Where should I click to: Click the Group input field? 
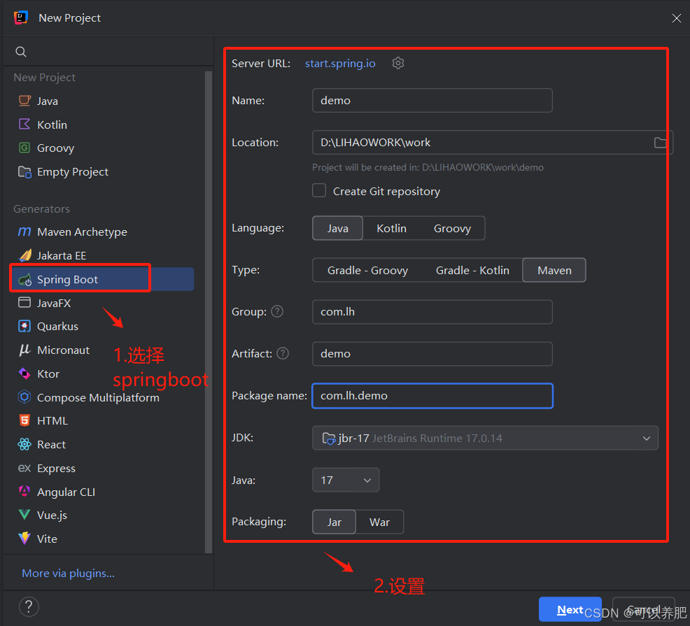click(x=432, y=312)
